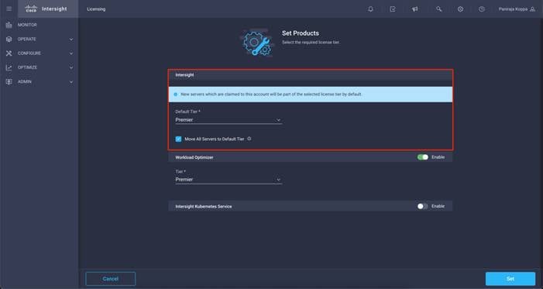Open the search magnifier in header
Screen dimensions: 543x289
point(438,9)
